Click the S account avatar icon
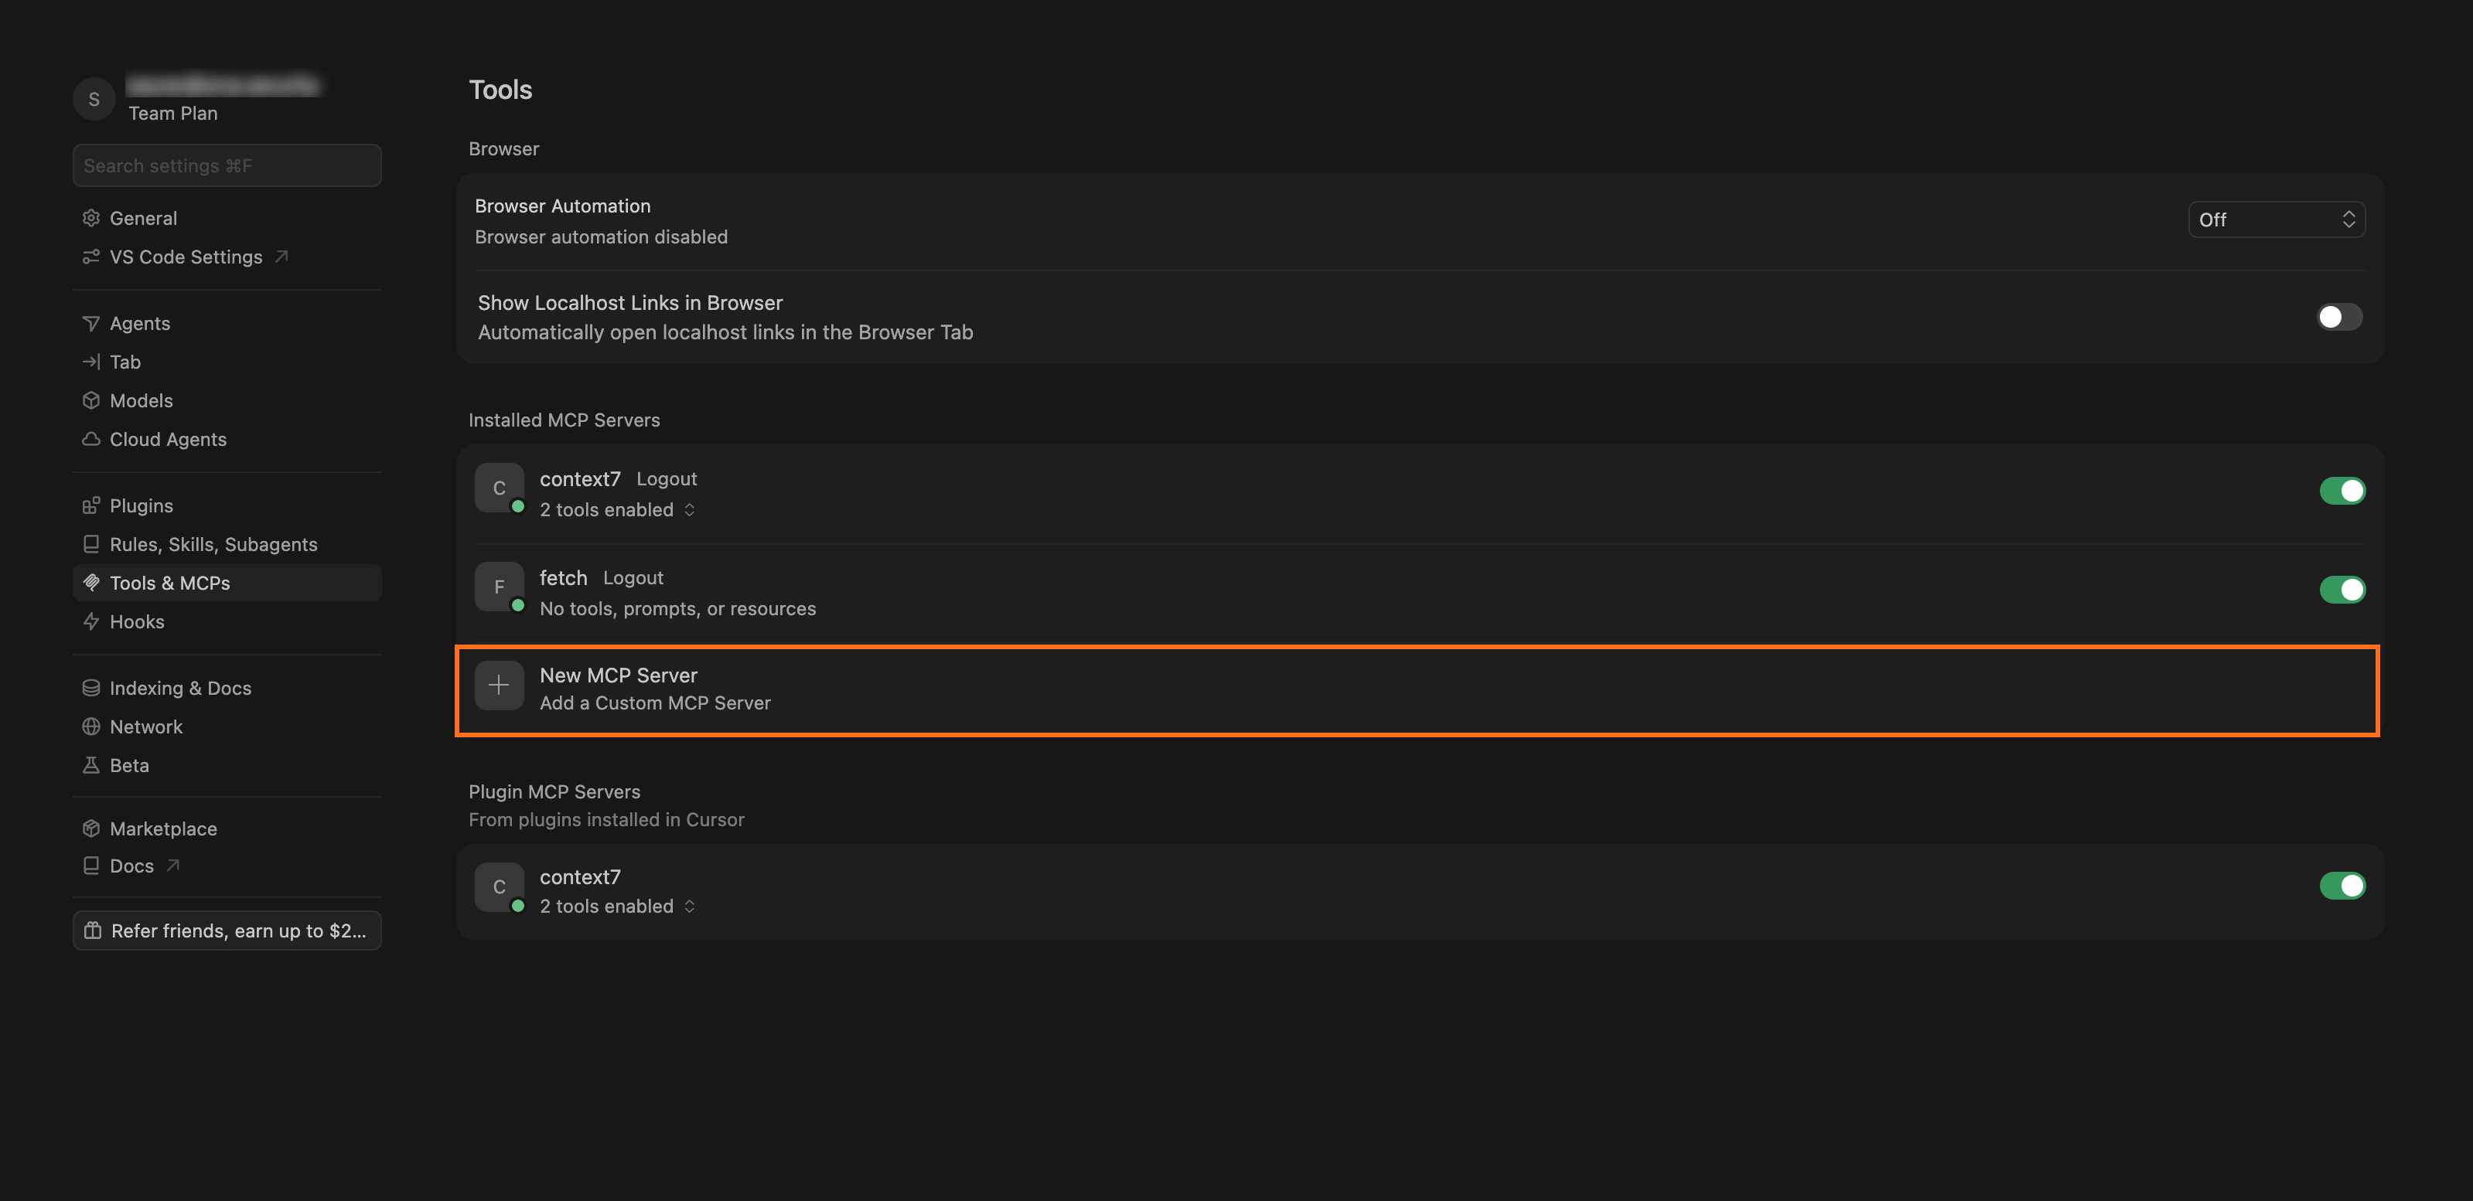2473x1201 pixels. 94,99
